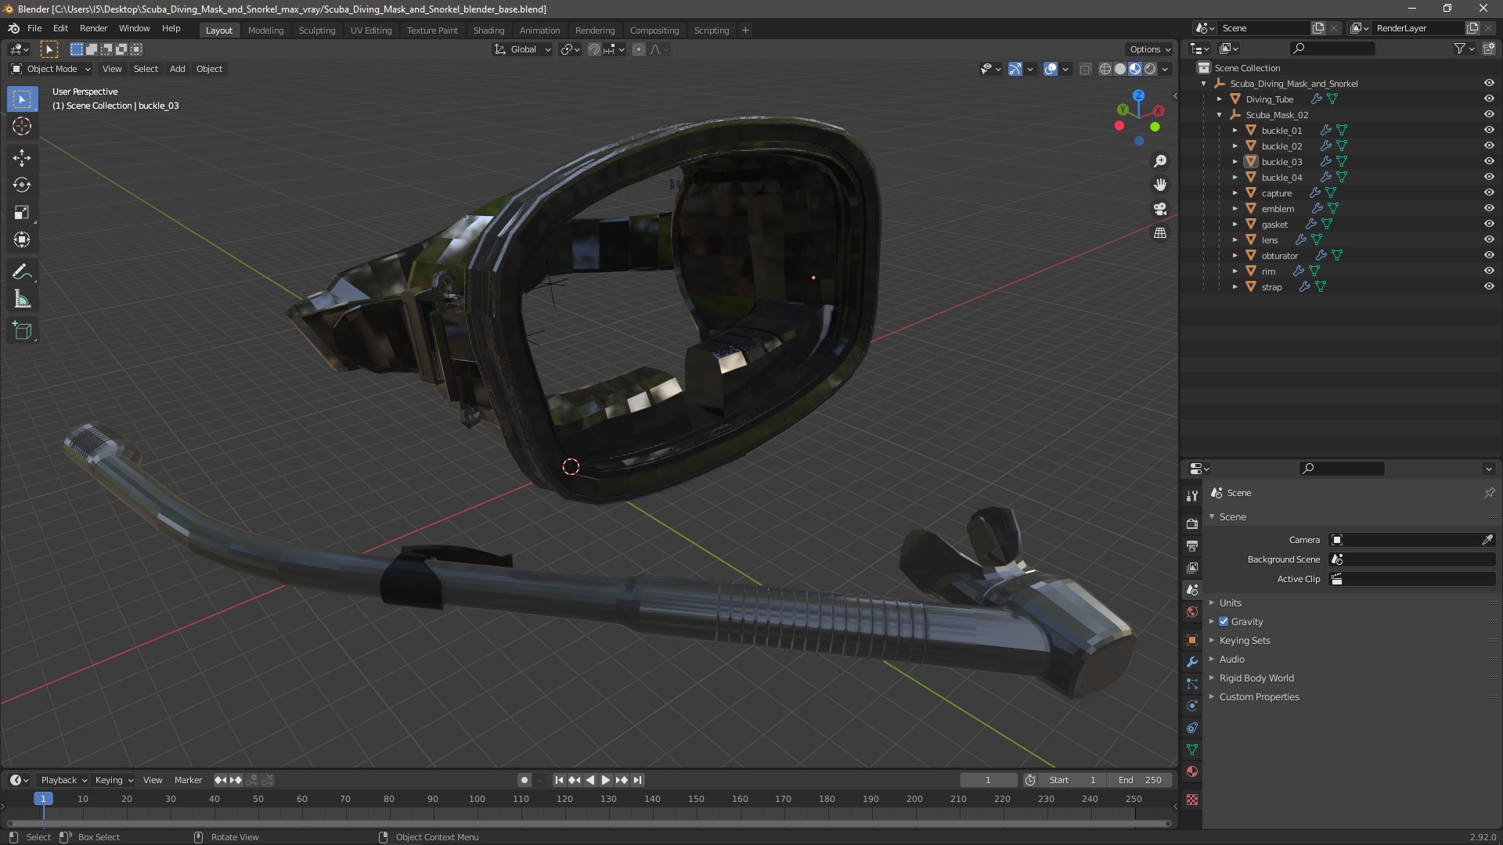Image resolution: width=1503 pixels, height=845 pixels.
Task: Open the Render menu
Action: (x=93, y=28)
